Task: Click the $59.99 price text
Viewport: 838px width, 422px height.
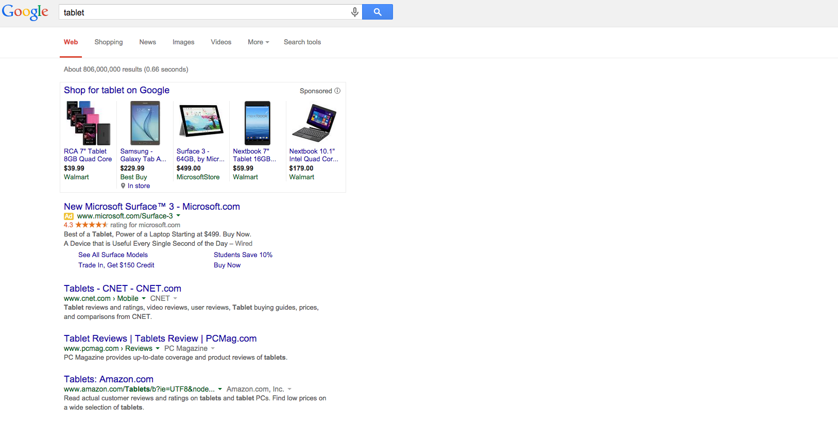Action: 243,168
